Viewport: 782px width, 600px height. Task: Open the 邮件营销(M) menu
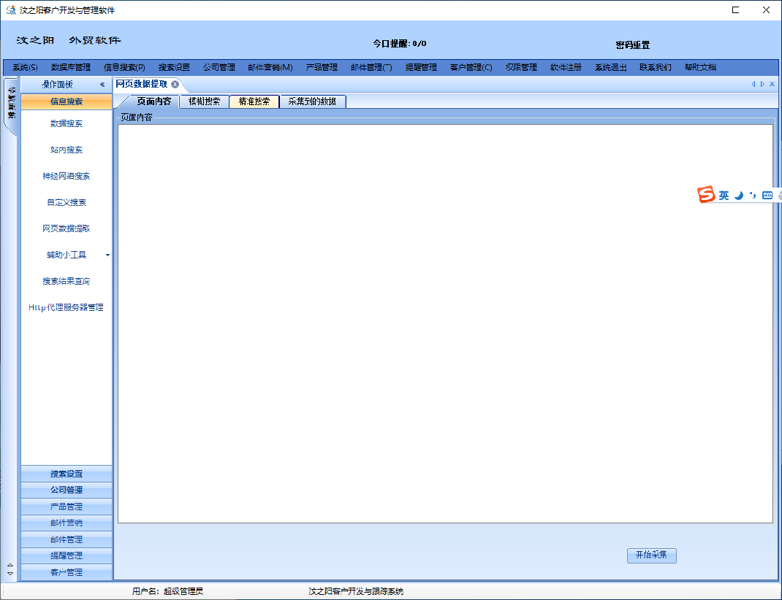click(x=270, y=67)
